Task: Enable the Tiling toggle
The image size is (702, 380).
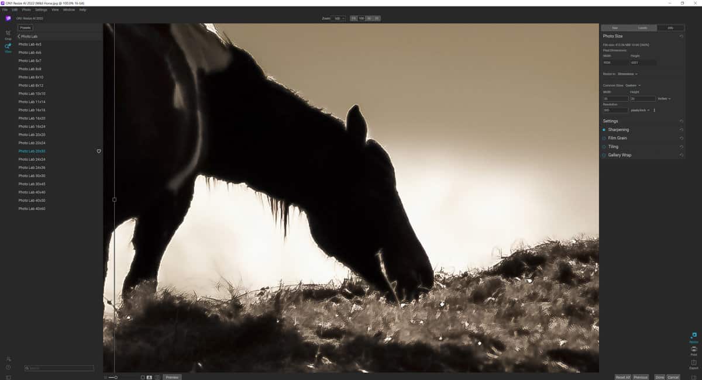Action: [604, 147]
